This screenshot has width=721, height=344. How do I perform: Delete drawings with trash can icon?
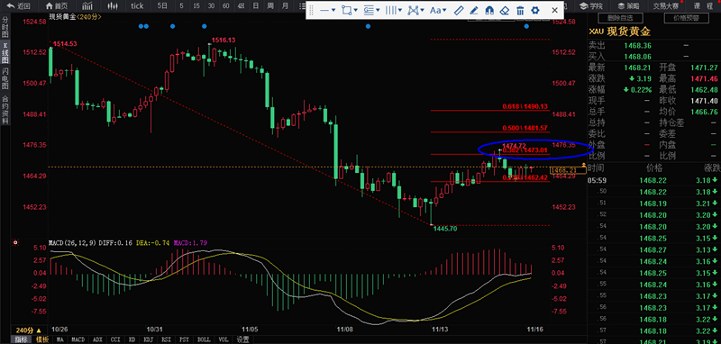click(x=520, y=10)
